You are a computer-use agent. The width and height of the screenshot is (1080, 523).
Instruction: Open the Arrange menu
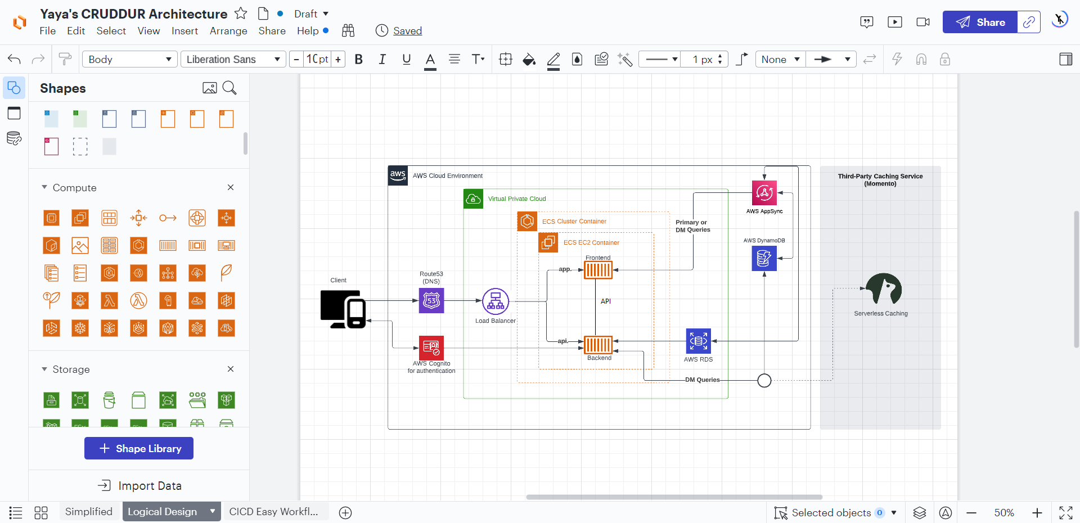[x=228, y=31]
